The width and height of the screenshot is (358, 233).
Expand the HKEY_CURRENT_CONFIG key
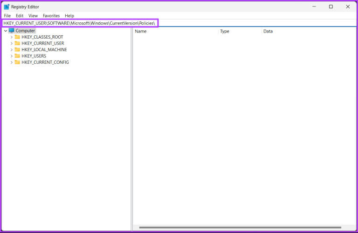pos(11,62)
